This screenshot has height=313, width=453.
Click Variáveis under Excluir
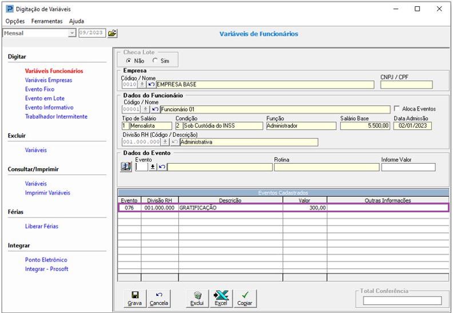click(x=36, y=150)
